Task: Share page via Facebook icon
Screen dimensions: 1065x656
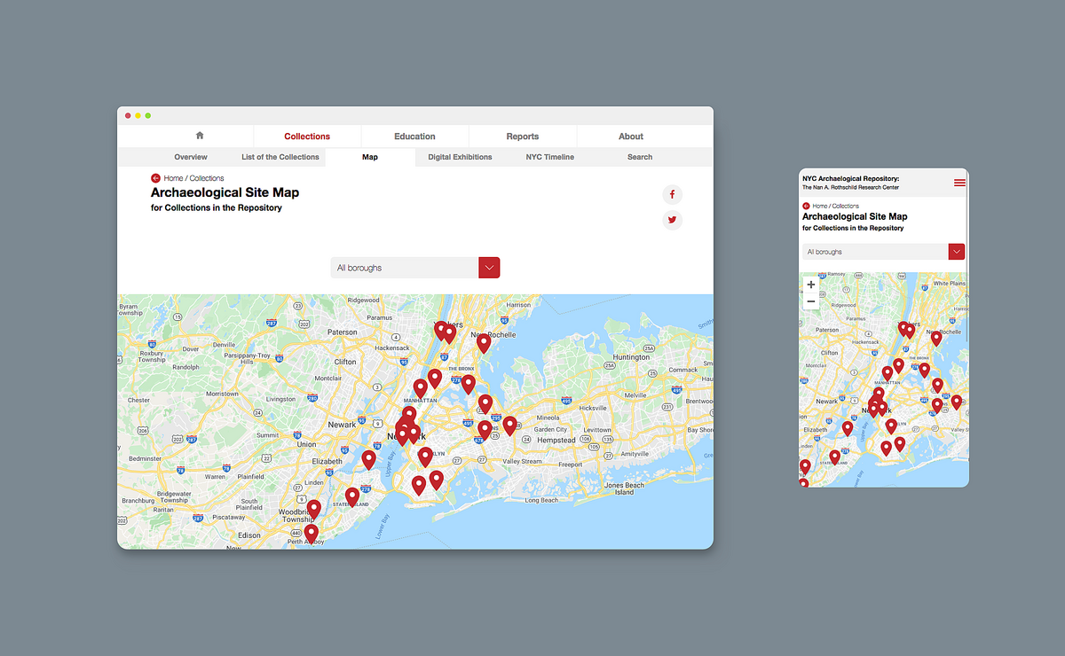Action: (672, 195)
